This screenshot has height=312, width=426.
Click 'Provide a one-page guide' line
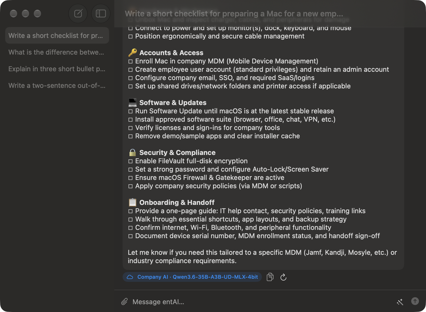point(247,211)
